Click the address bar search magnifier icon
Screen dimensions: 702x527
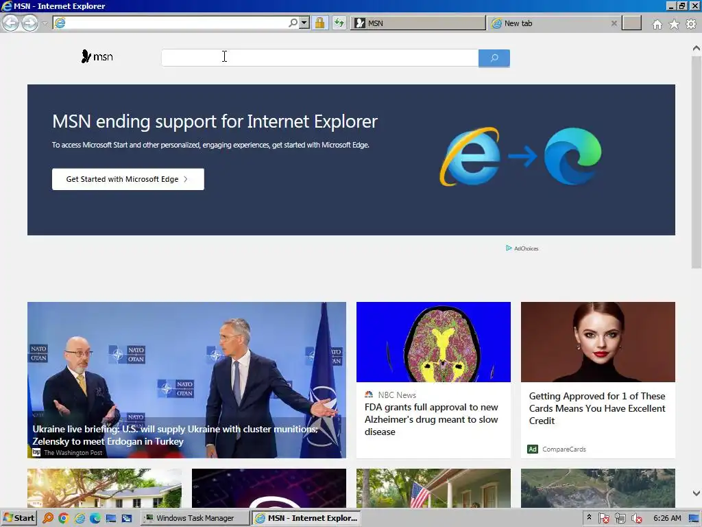tap(293, 23)
